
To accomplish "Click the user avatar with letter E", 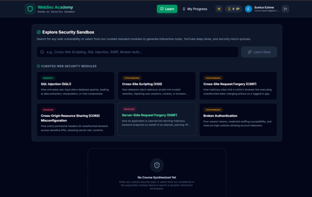I will pyautogui.click(x=249, y=9).
